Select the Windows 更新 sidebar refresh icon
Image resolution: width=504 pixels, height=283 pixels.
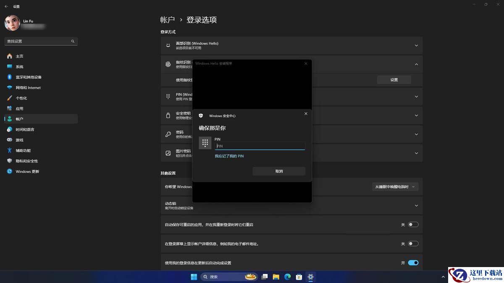10,171
